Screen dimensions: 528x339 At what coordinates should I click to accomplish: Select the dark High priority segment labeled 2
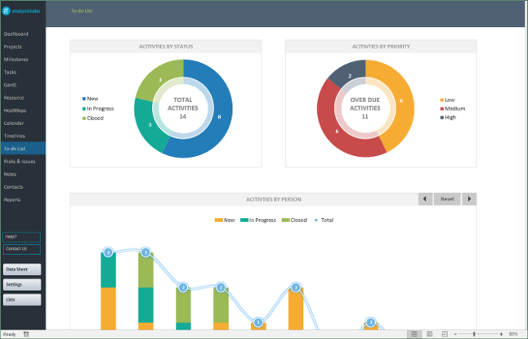click(x=349, y=76)
